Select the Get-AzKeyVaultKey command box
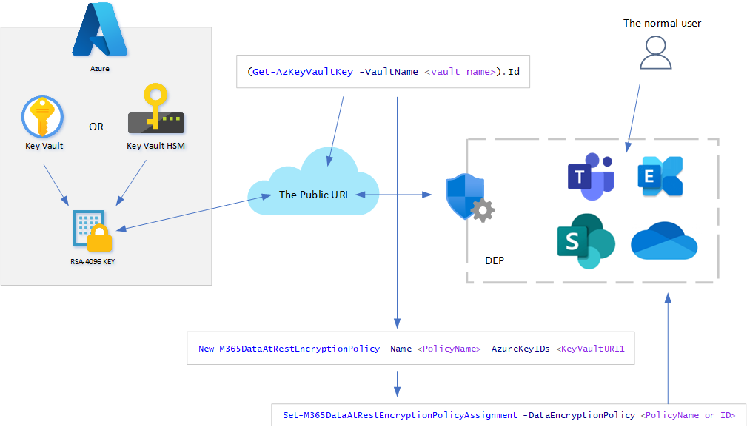Screen dimensions: 747x427 point(382,72)
